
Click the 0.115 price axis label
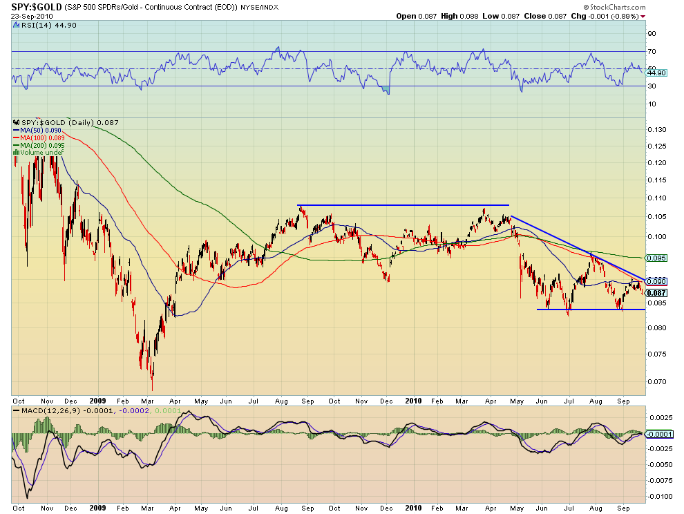pyautogui.click(x=657, y=180)
